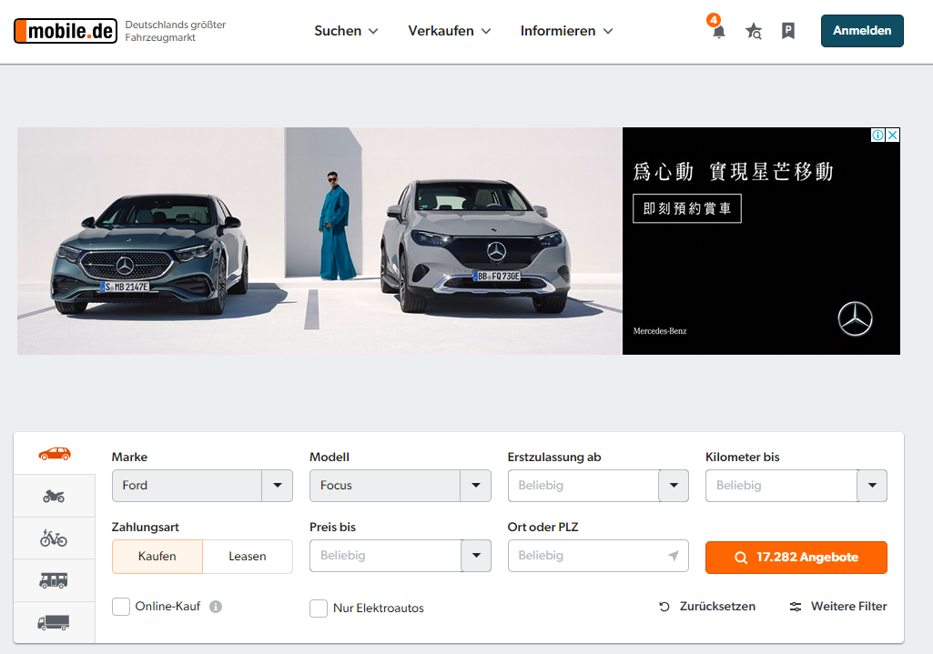Screen dimensions: 933x654
Task: Select the motorhome category icon
Action: [54, 580]
